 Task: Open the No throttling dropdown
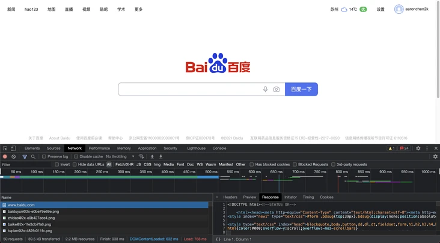pos(120,156)
